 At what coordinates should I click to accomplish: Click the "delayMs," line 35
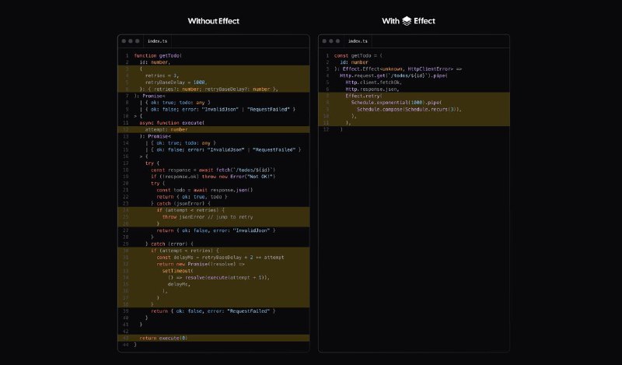point(179,284)
